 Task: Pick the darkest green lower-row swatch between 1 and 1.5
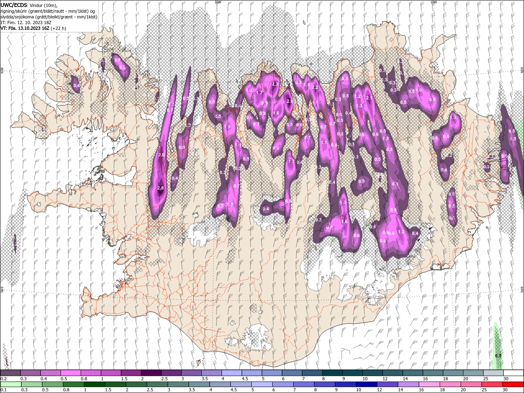94,384
